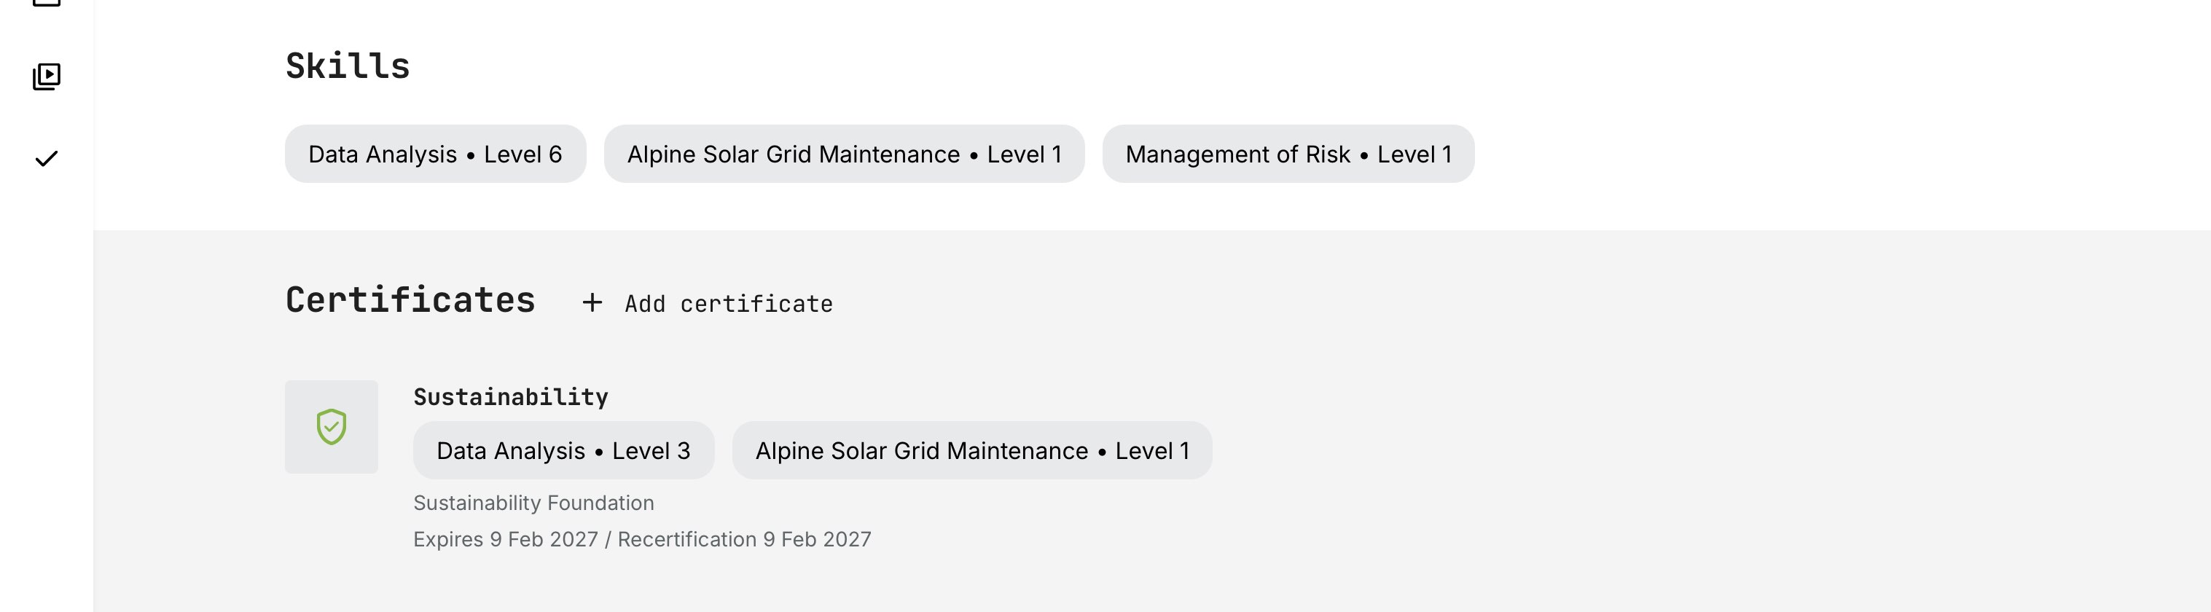Select the video library icon in the sidebar
This screenshot has height=612, width=2211.
click(x=47, y=76)
